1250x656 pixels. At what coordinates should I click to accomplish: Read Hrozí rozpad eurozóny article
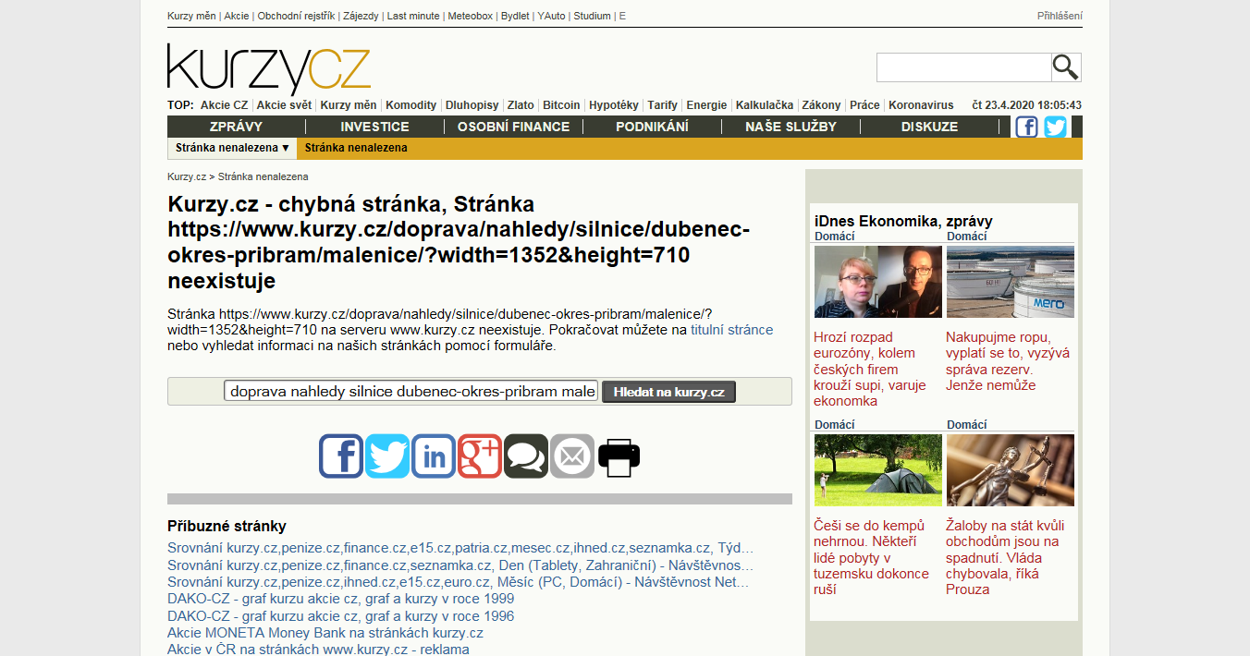pyautogui.click(x=870, y=369)
